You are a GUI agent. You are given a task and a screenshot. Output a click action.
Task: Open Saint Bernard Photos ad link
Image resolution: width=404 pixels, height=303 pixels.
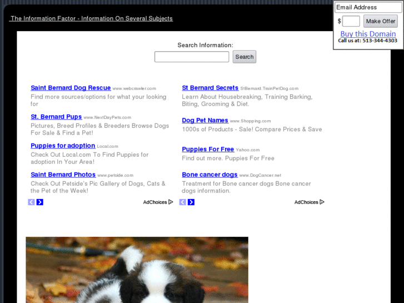tap(63, 175)
